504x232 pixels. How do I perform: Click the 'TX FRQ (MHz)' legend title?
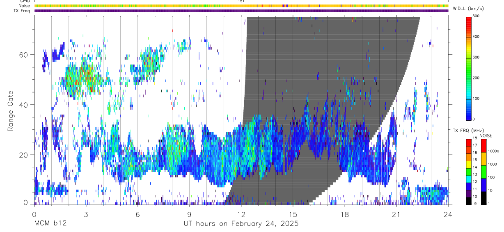click(468, 131)
